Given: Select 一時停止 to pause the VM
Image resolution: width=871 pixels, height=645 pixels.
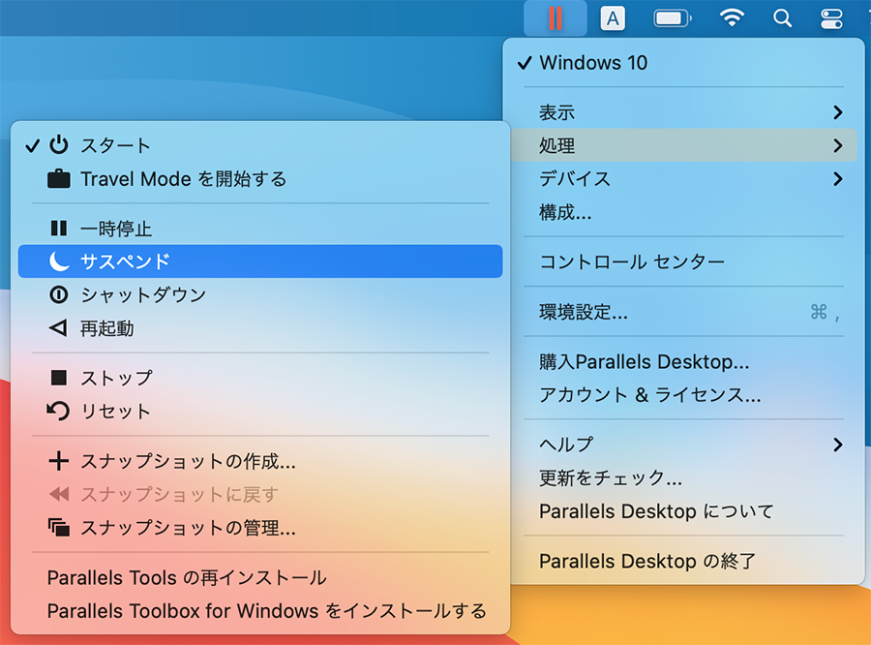Looking at the screenshot, I should (260, 229).
